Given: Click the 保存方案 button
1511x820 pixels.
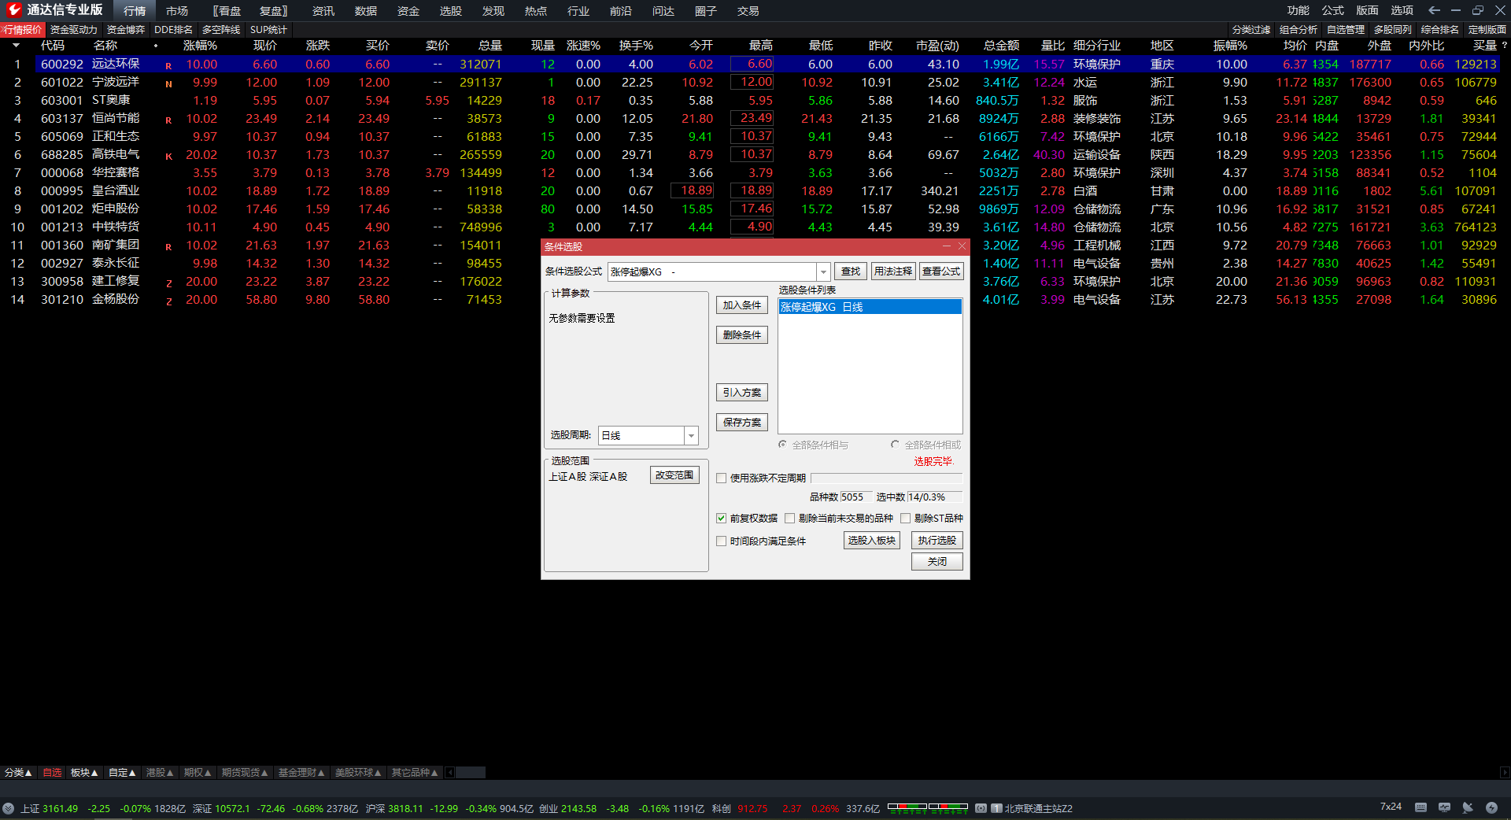Looking at the screenshot, I should coord(742,423).
